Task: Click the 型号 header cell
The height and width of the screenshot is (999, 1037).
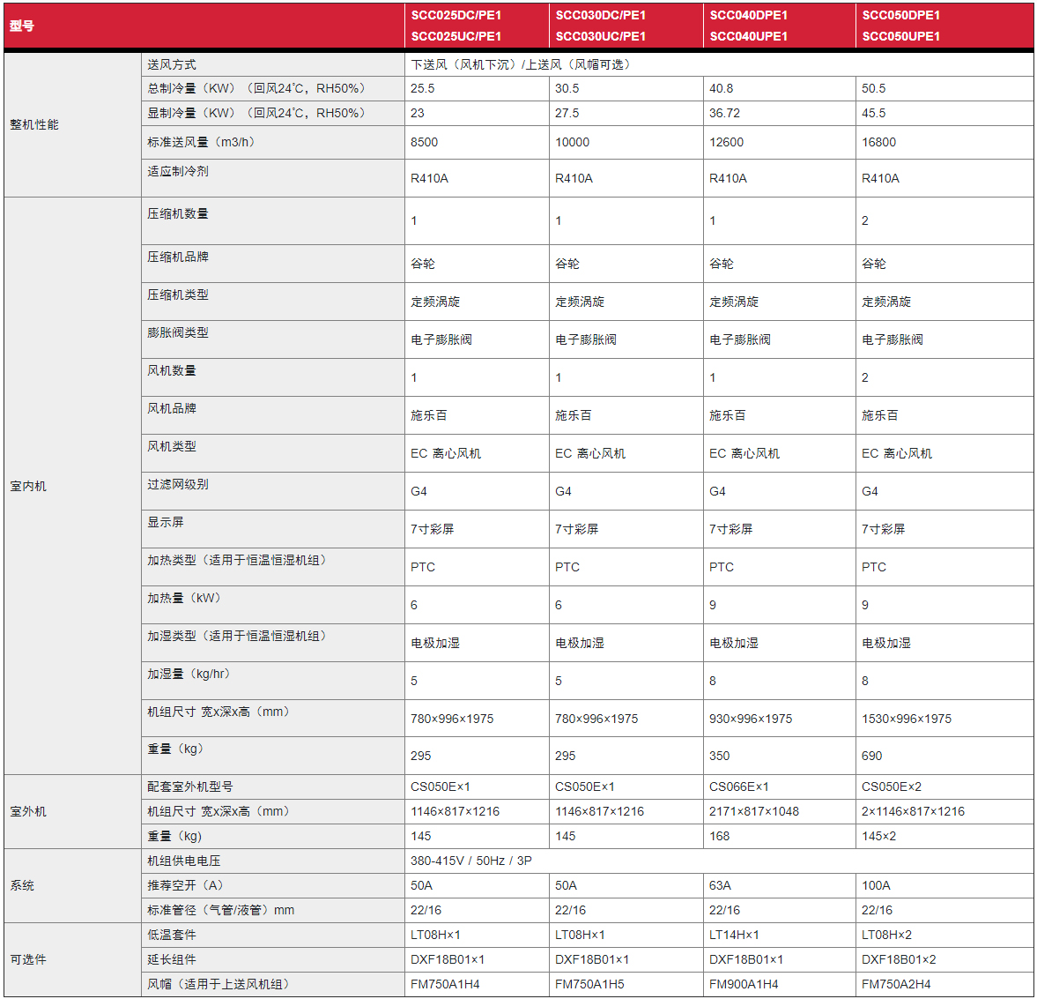Action: click(x=22, y=26)
